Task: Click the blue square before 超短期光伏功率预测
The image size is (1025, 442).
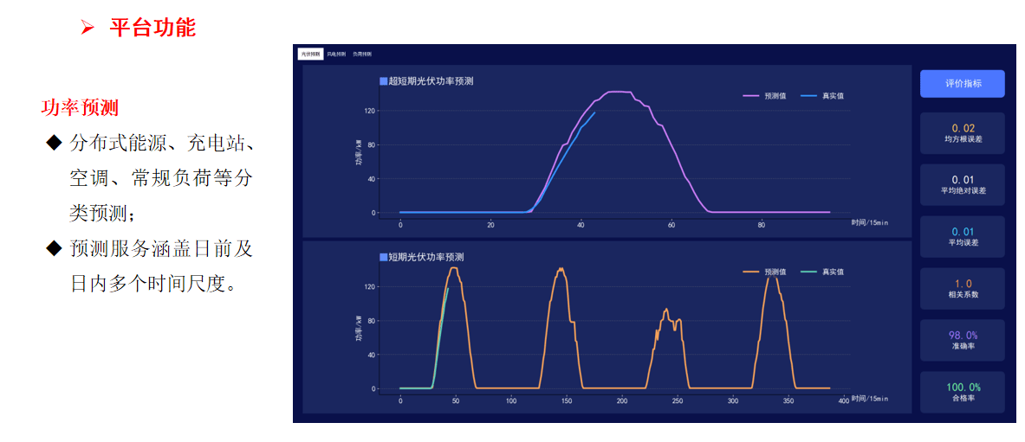Action: (383, 81)
